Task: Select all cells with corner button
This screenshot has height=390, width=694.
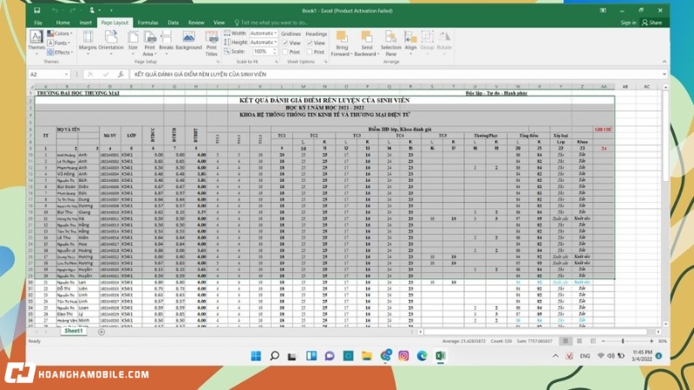Action: coord(31,87)
